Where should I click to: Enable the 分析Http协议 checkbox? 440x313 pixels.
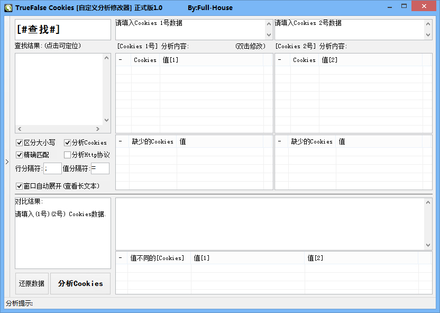pos(68,154)
